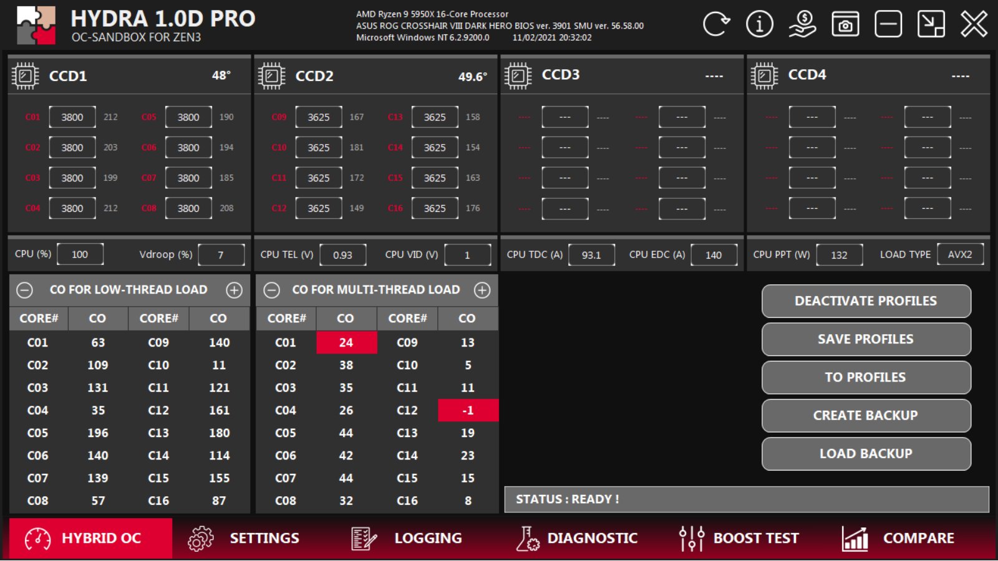The height and width of the screenshot is (561, 998).
Task: Click the CCD3 chip icon
Action: coord(518,76)
